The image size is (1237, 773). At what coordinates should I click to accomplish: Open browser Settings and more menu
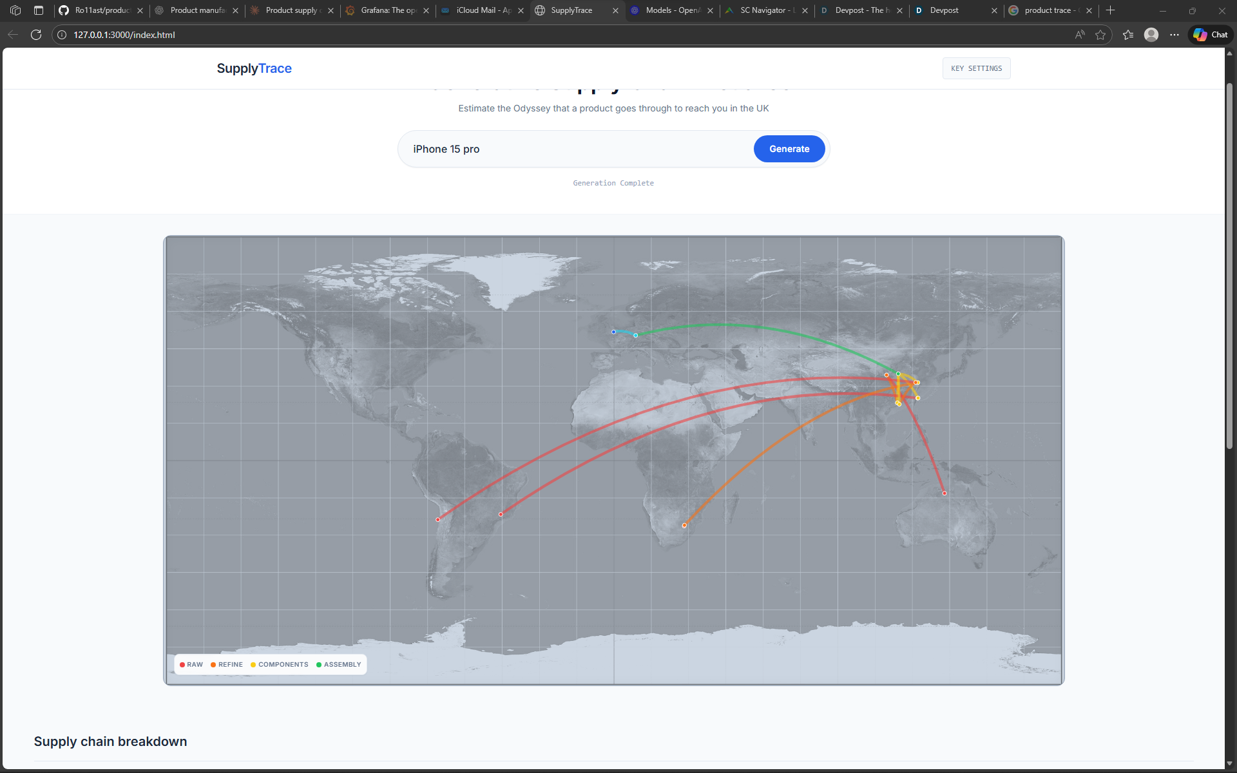click(x=1175, y=35)
